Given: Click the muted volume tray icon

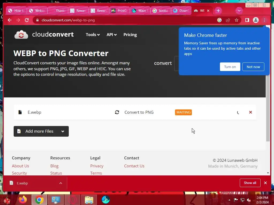Looking at the screenshot, I should [249, 200].
